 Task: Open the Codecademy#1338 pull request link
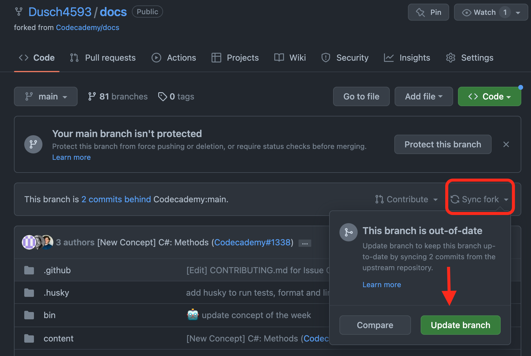coord(252,242)
